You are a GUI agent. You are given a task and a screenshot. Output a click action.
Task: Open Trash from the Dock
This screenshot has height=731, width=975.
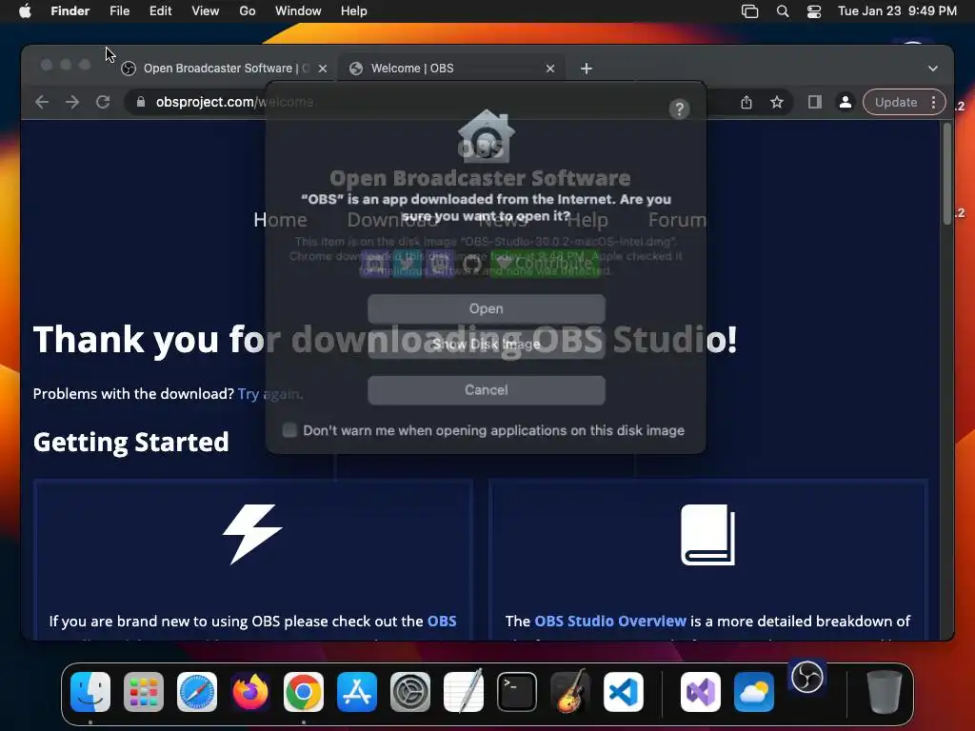point(885,692)
